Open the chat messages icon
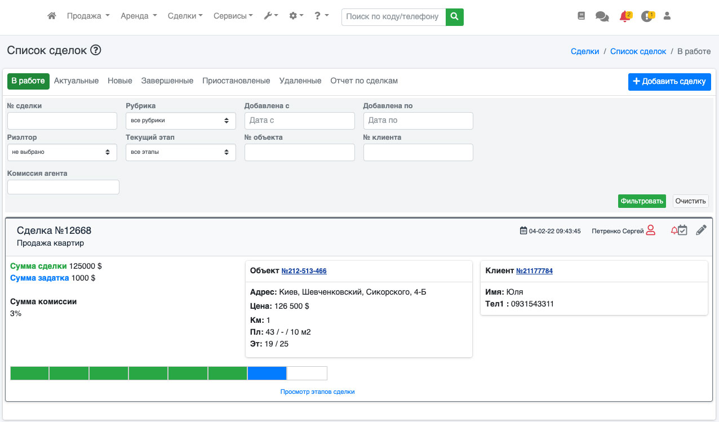 coord(602,17)
